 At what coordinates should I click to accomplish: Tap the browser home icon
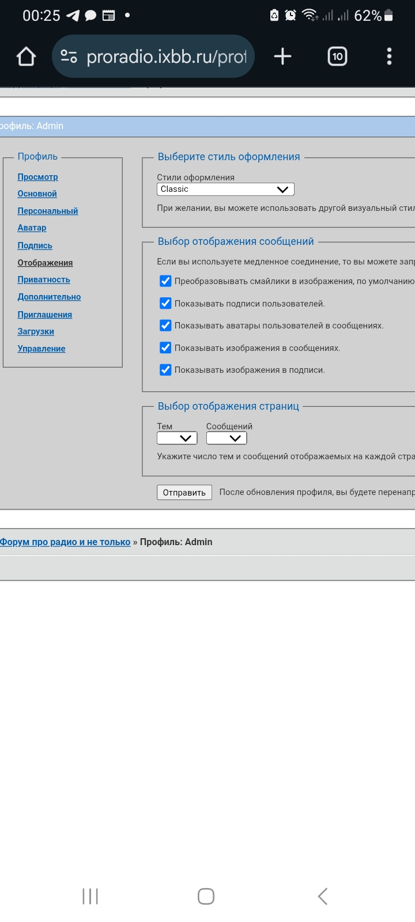pyautogui.click(x=26, y=56)
